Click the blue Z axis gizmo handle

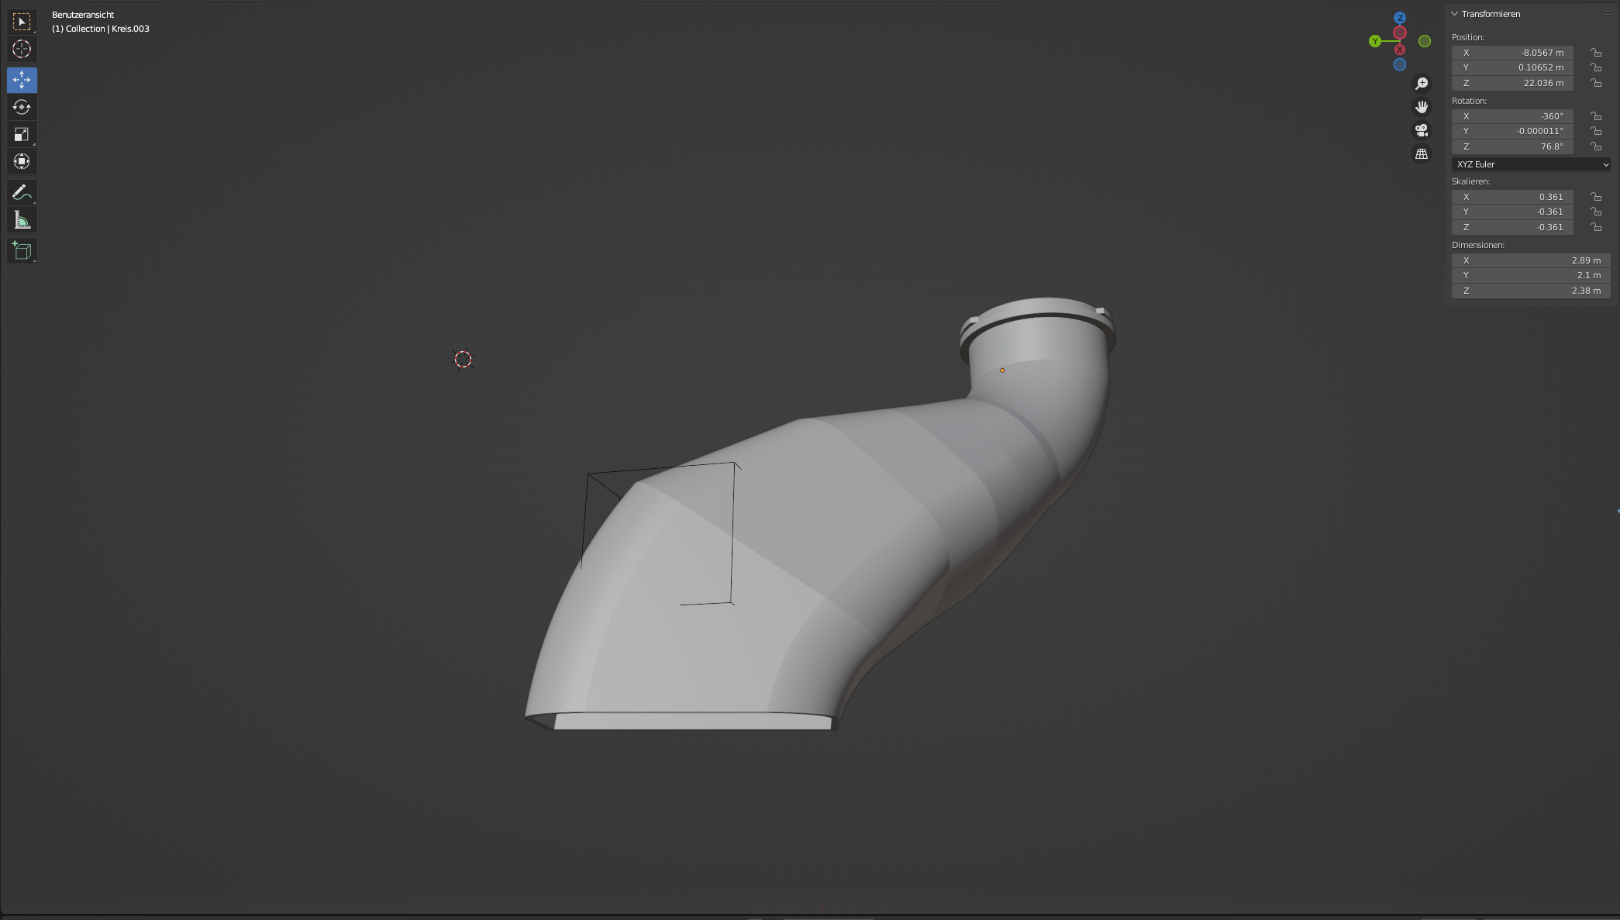click(1400, 17)
